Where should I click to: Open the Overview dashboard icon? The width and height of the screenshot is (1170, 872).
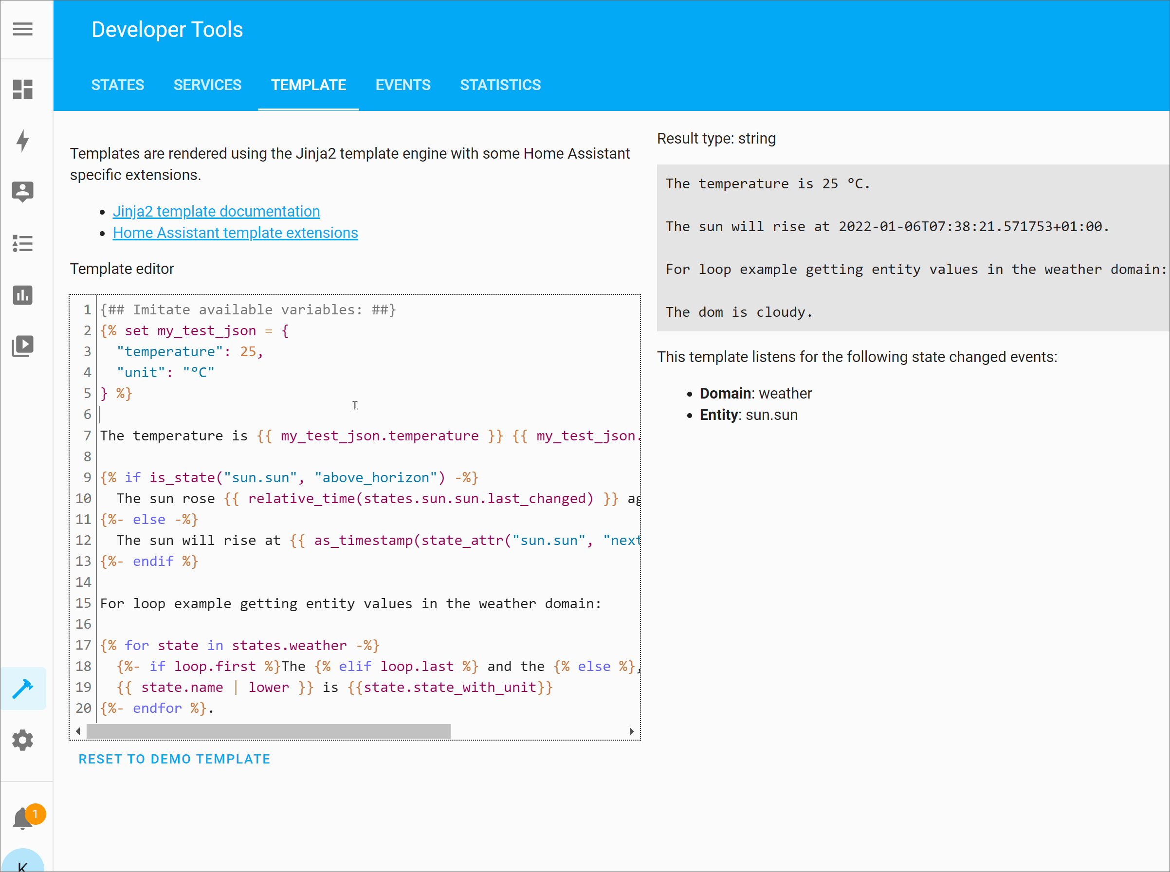click(x=23, y=89)
